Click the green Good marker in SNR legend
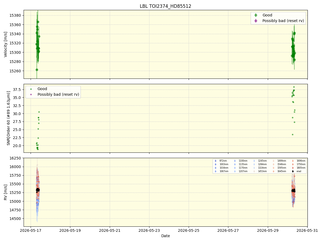 [x=31, y=89]
